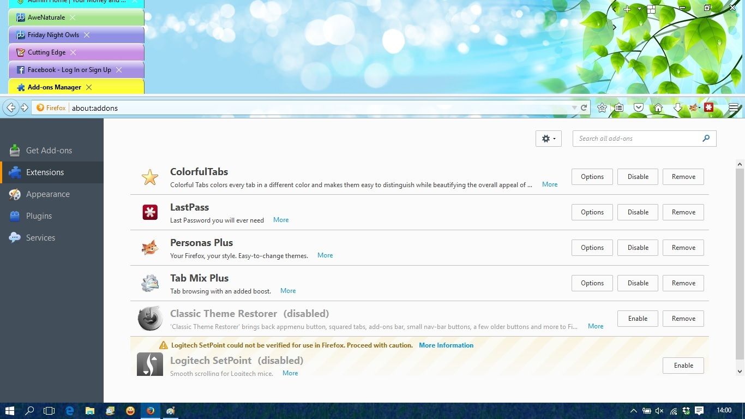This screenshot has height=419, width=745.
Task: Click the Logitech SetPoint extension icon
Action: tap(150, 364)
